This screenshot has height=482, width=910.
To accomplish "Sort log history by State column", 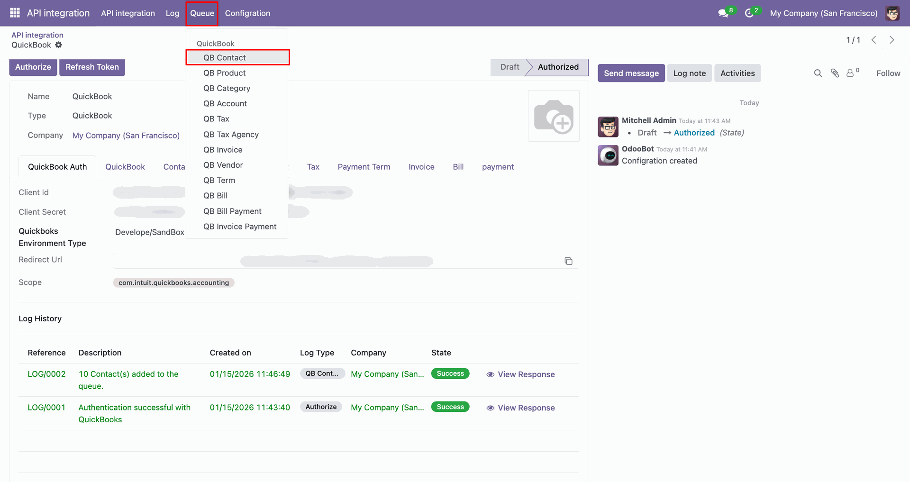I will tap(441, 353).
